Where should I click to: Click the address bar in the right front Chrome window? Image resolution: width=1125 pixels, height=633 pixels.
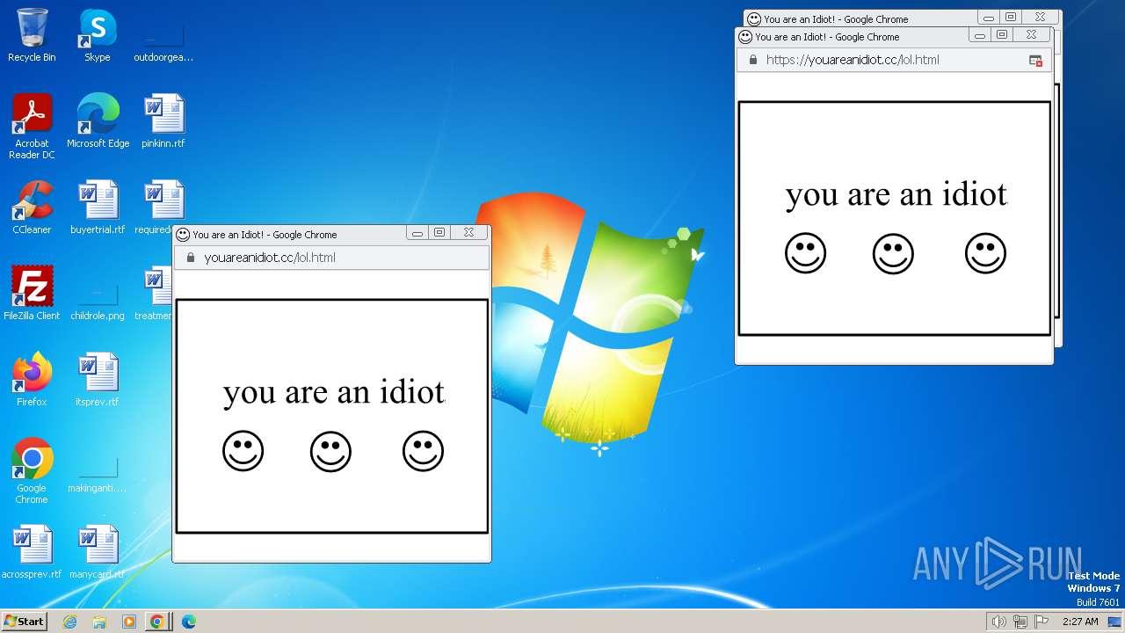point(894,60)
